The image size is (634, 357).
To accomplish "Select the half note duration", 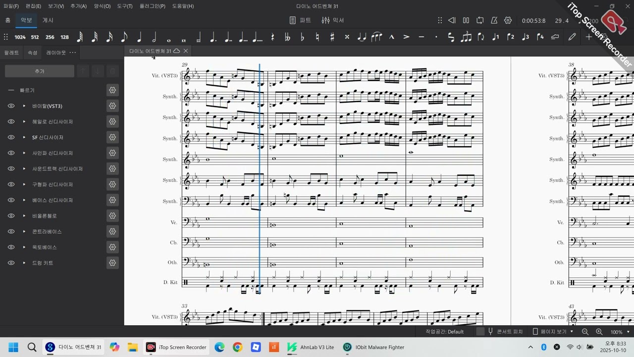I will pos(154,37).
